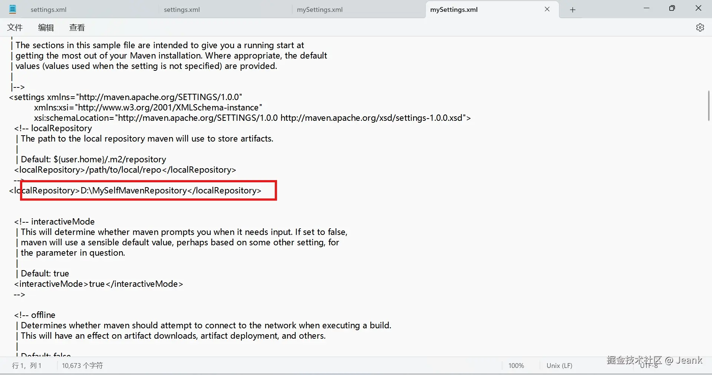
Task: Click the 行 1, 列 1 cursor position indicator
Action: [27, 365]
